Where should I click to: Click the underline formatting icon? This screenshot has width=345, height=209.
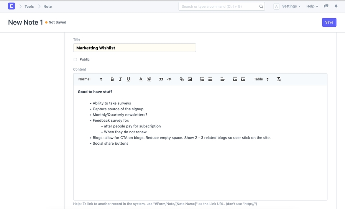(x=128, y=79)
